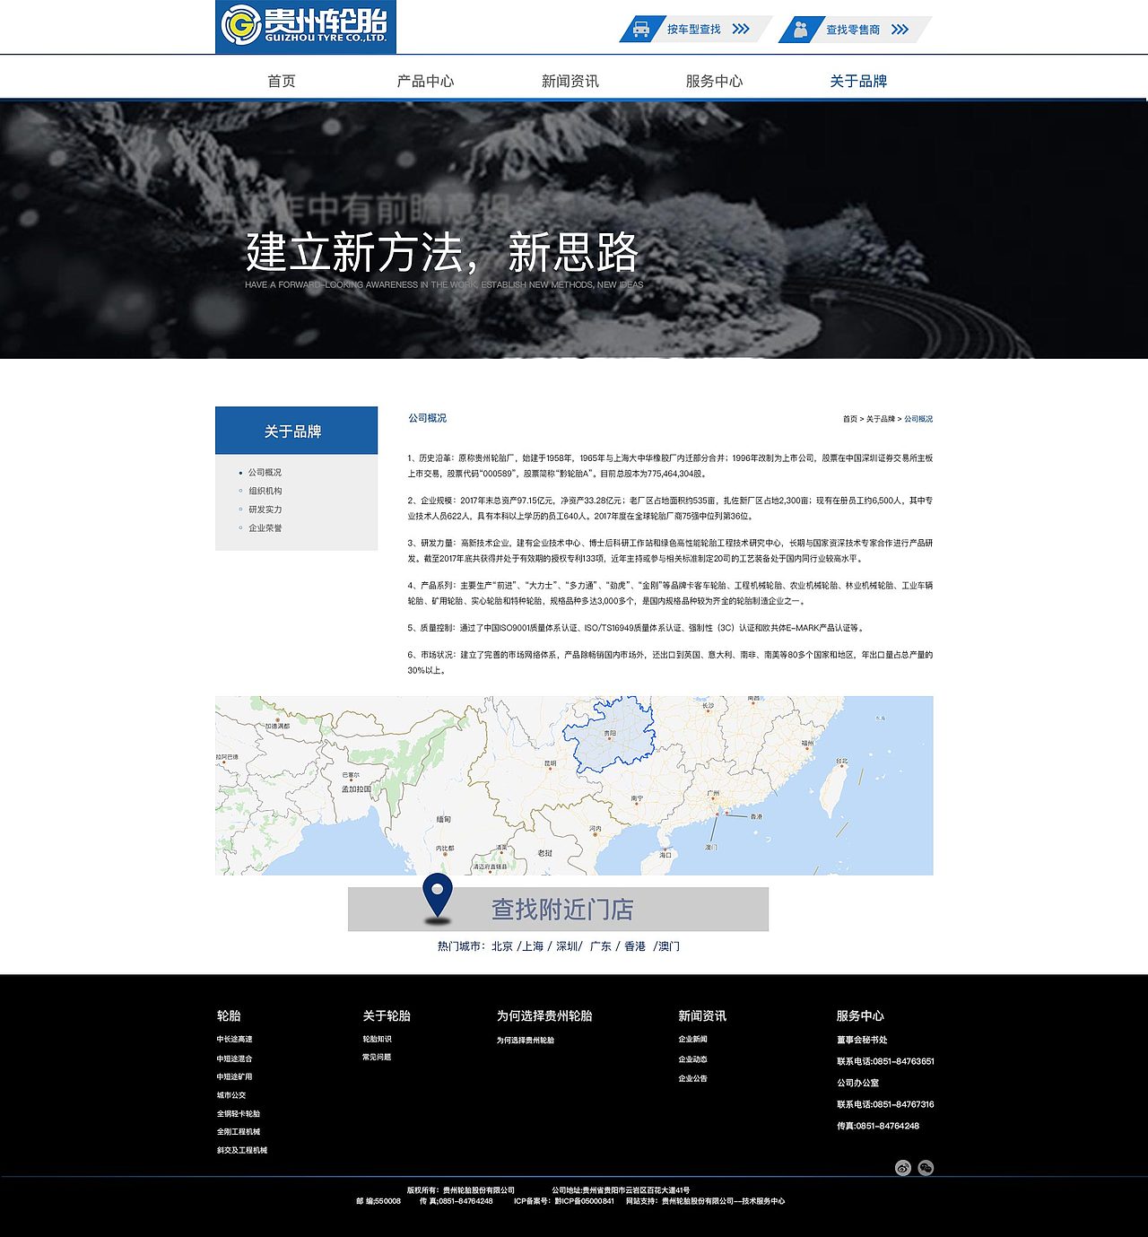
Task: Open 中长途高速 footer link
Action: tap(234, 1040)
